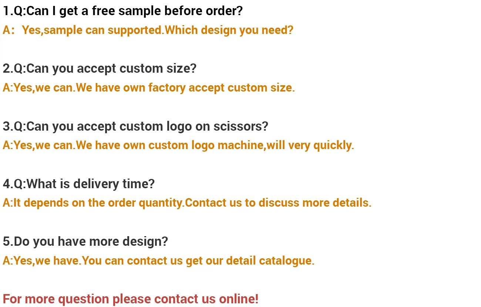Click 'For more question please contact us online!'
The height and width of the screenshot is (307, 481).
click(x=131, y=299)
